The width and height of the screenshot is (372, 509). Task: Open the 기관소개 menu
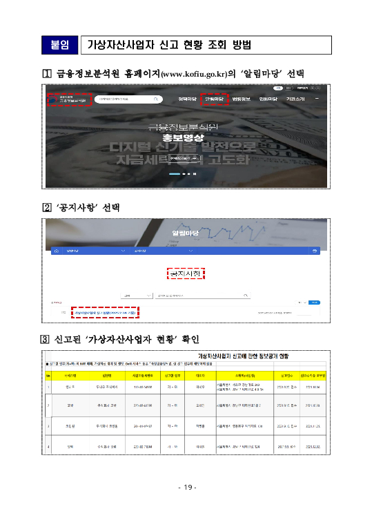tap(295, 99)
